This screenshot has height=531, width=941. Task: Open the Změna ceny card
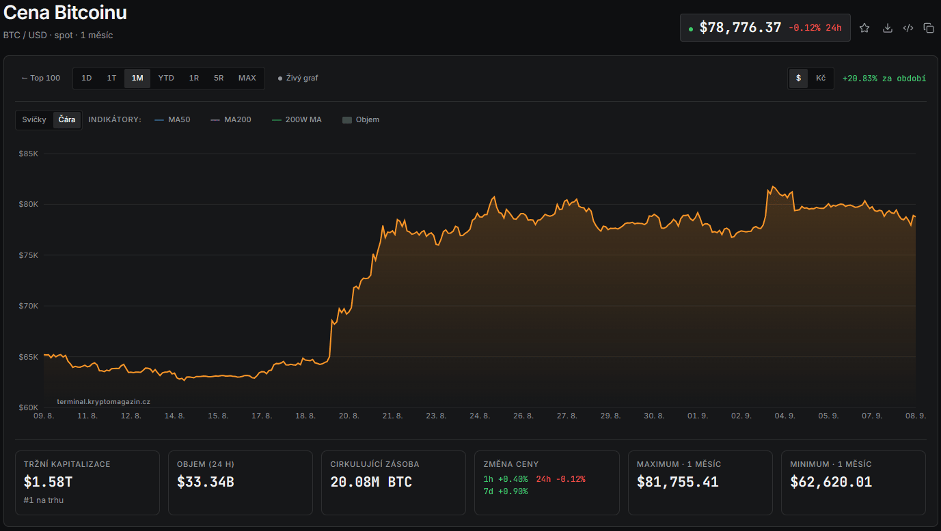click(x=547, y=483)
